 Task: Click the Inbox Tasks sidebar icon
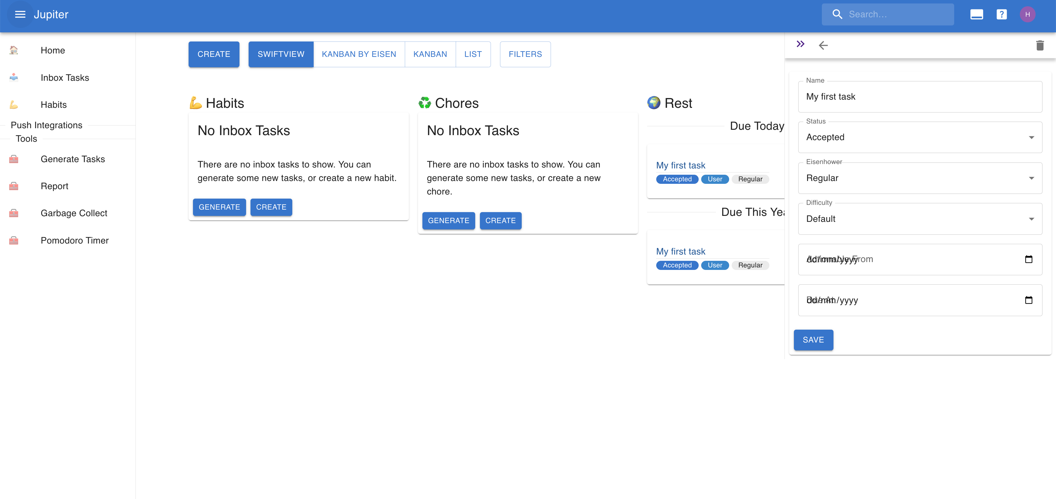pyautogui.click(x=14, y=77)
